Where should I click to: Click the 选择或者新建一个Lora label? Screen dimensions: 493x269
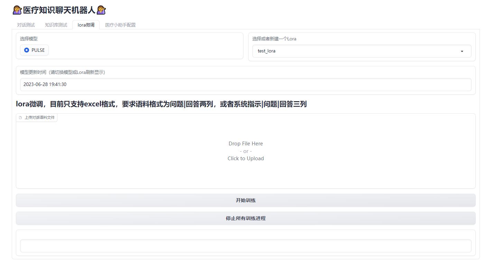(274, 39)
